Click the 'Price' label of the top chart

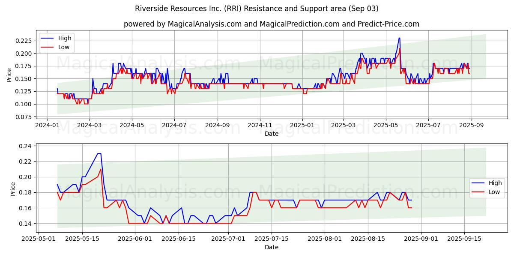9,75
